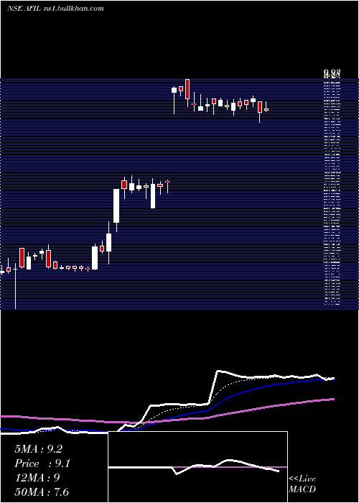Click the 'NSE AFIL ns1.bullkhan.com' header text
The width and height of the screenshot is (359, 503).
(x=55, y=9)
